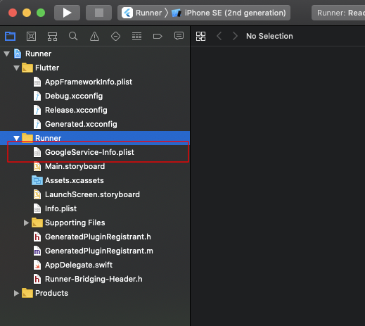Choose the iPhone SE (2nd generation) destination
Viewport: 365px width, 326px height.
point(229,13)
